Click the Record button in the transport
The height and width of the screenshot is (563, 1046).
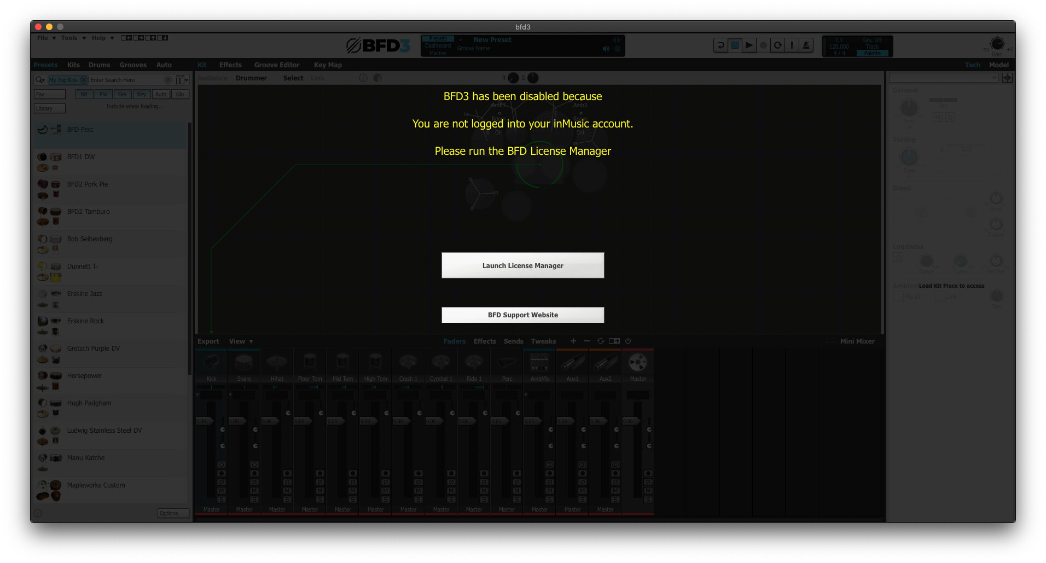click(x=763, y=45)
